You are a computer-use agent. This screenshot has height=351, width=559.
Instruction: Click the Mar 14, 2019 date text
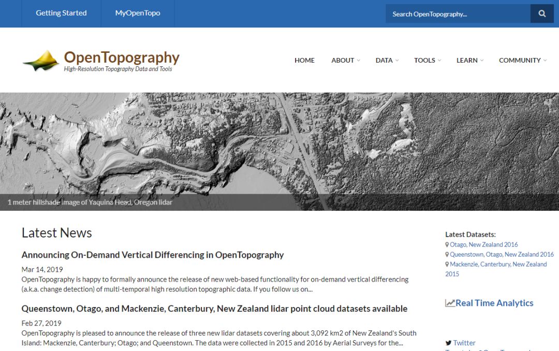42,269
